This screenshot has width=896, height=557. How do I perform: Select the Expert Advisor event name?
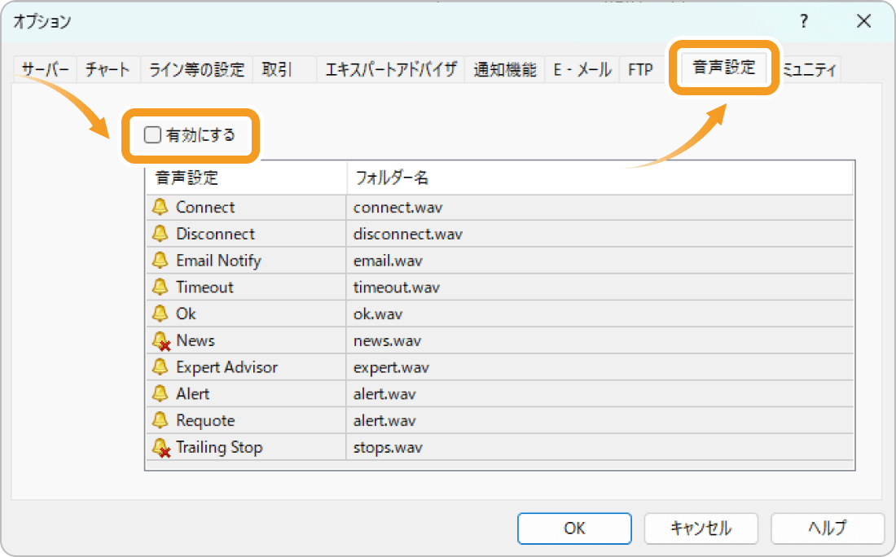(227, 367)
